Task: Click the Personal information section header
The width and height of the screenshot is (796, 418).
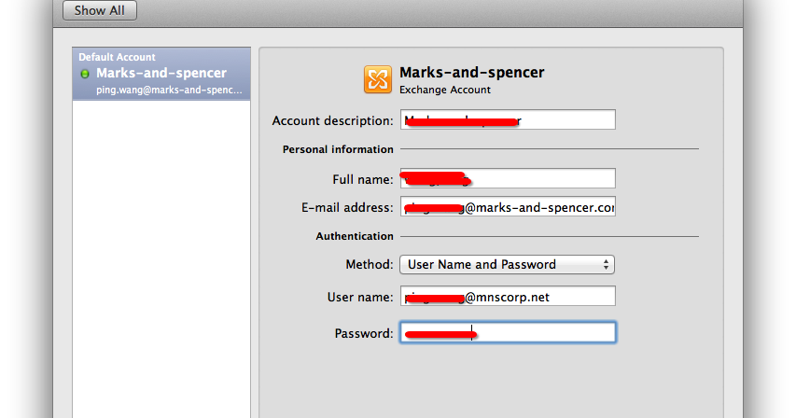Action: 338,149
